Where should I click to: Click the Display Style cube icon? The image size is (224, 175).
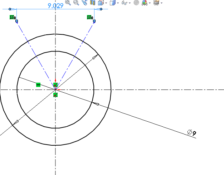(x=113, y=3)
